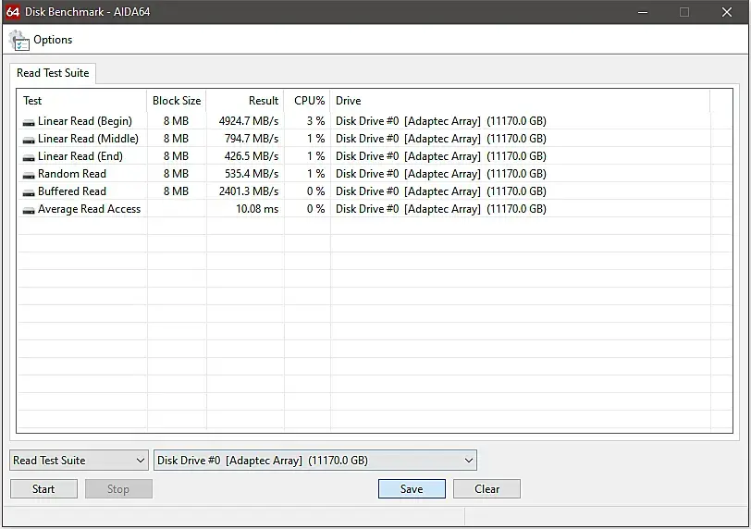Select the Average Read Access row label

(x=89, y=209)
